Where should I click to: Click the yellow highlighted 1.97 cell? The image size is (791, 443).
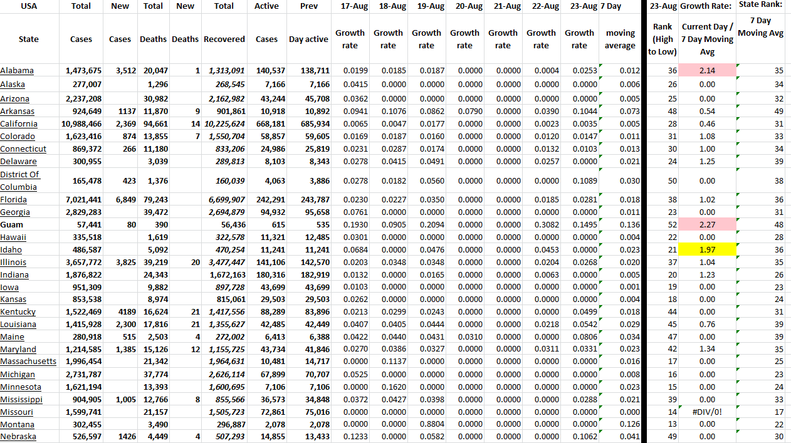click(707, 250)
